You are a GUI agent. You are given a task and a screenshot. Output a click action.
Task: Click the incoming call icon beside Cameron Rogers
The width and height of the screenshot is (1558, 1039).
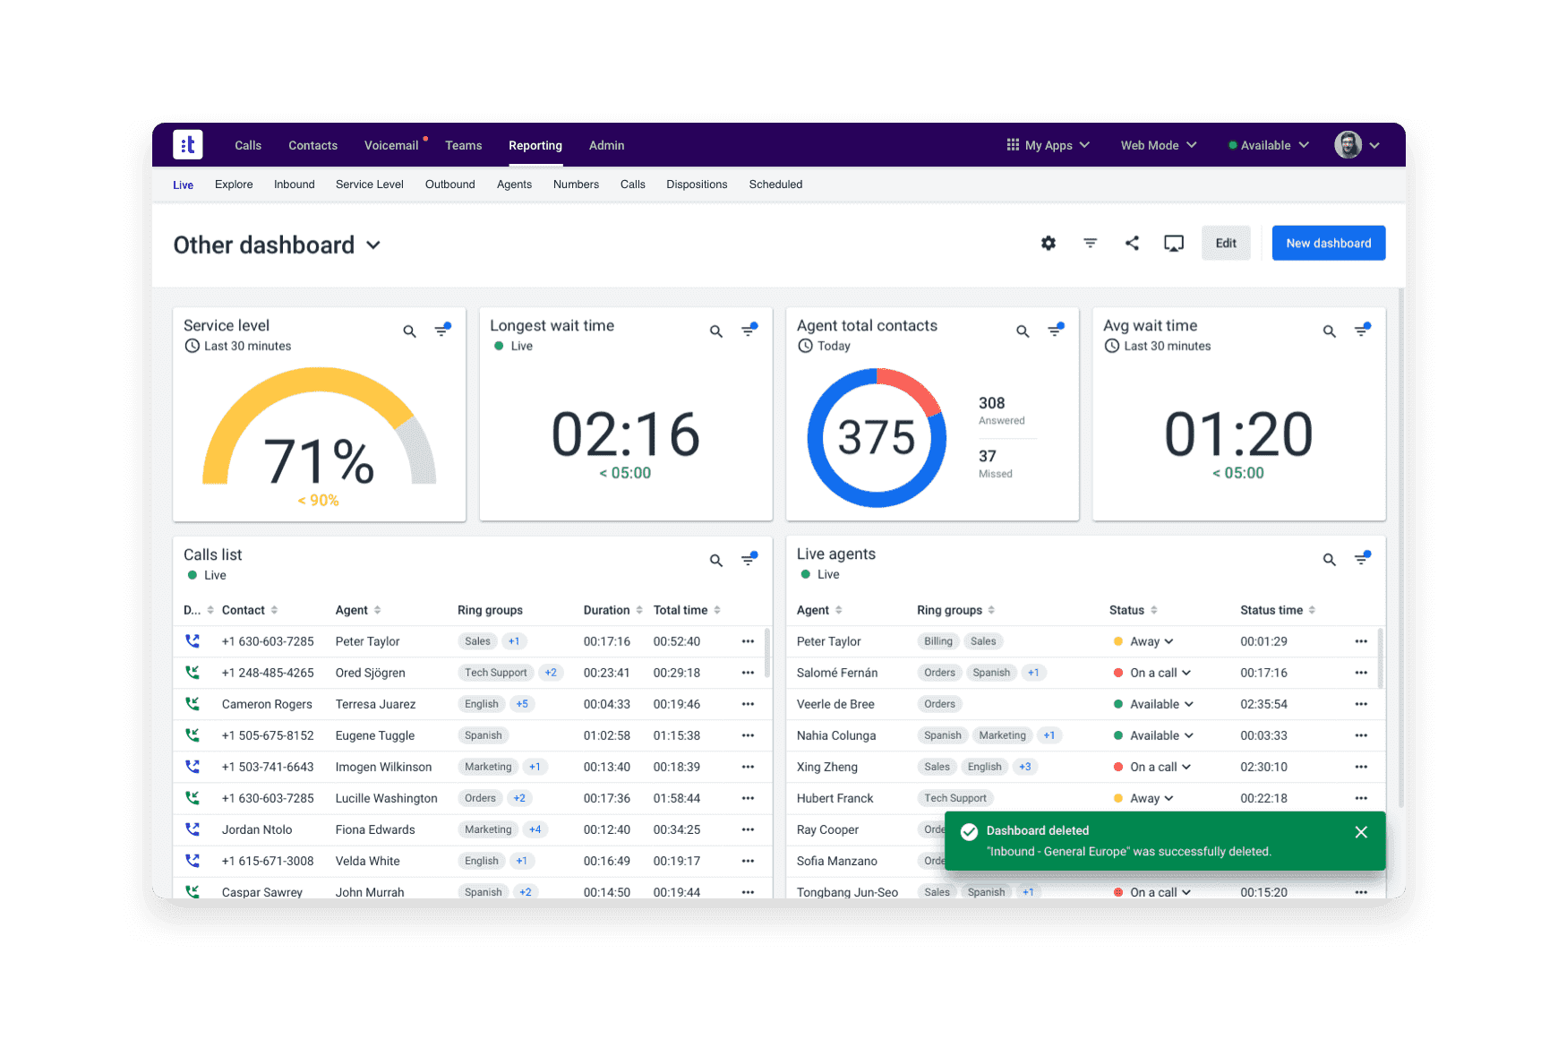pos(193,704)
